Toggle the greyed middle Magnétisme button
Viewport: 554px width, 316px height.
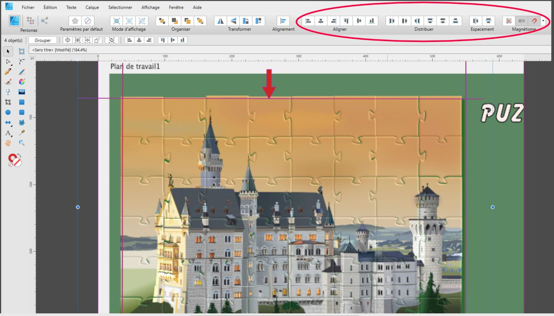pyautogui.click(x=522, y=20)
